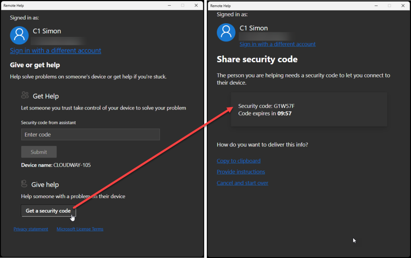Viewport: 411px width, 258px height.
Task: Click the 'Help someone with a problem on their device' text
Action: [x=73, y=196]
